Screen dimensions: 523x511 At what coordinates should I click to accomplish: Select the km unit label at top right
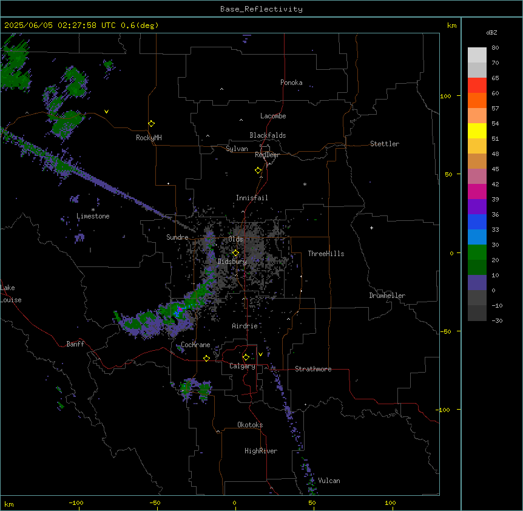451,25
